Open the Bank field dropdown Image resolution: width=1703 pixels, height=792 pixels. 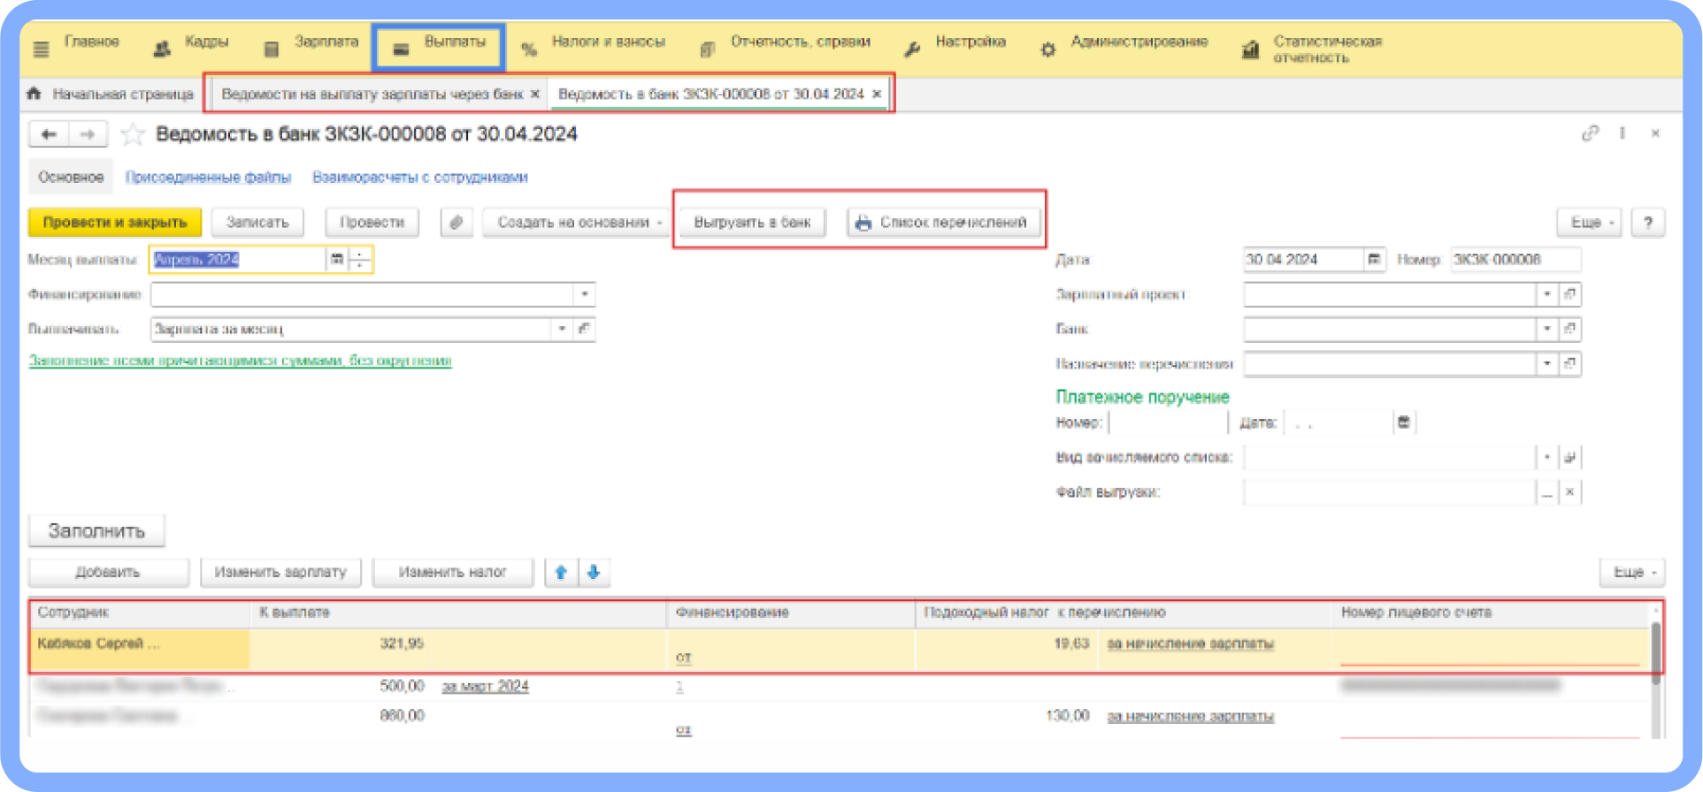pyautogui.click(x=1546, y=329)
